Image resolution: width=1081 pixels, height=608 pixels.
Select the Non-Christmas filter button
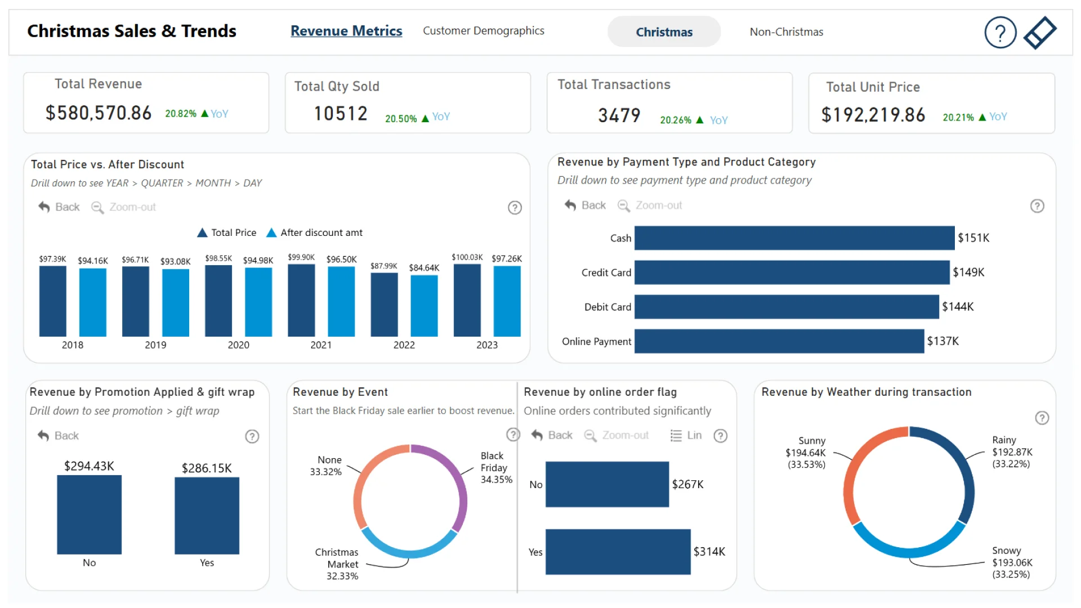coord(787,32)
